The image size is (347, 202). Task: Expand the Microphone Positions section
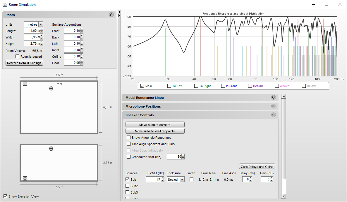(273, 106)
